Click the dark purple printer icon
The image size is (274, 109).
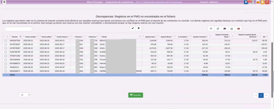[x=225, y=28]
